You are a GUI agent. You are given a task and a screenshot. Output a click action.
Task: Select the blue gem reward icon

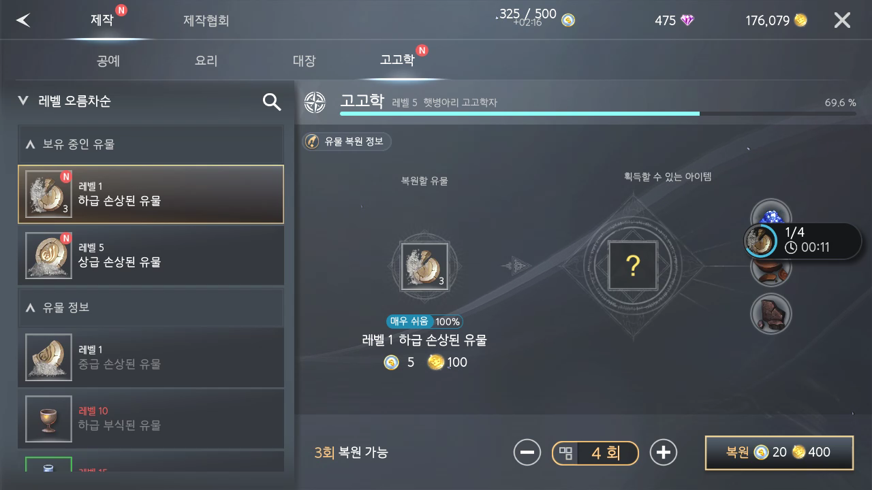770,216
